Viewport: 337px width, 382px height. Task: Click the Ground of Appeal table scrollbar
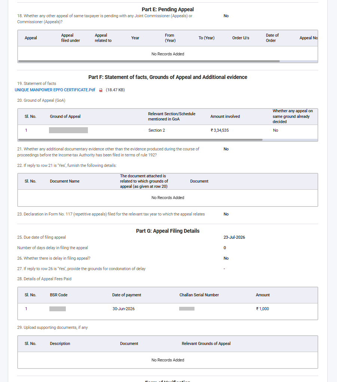click(x=141, y=140)
